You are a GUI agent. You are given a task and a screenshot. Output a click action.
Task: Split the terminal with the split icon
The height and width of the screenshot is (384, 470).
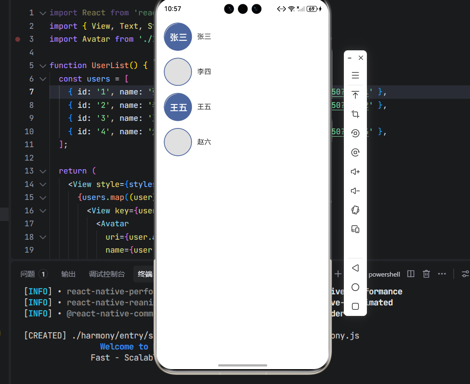pos(411,274)
